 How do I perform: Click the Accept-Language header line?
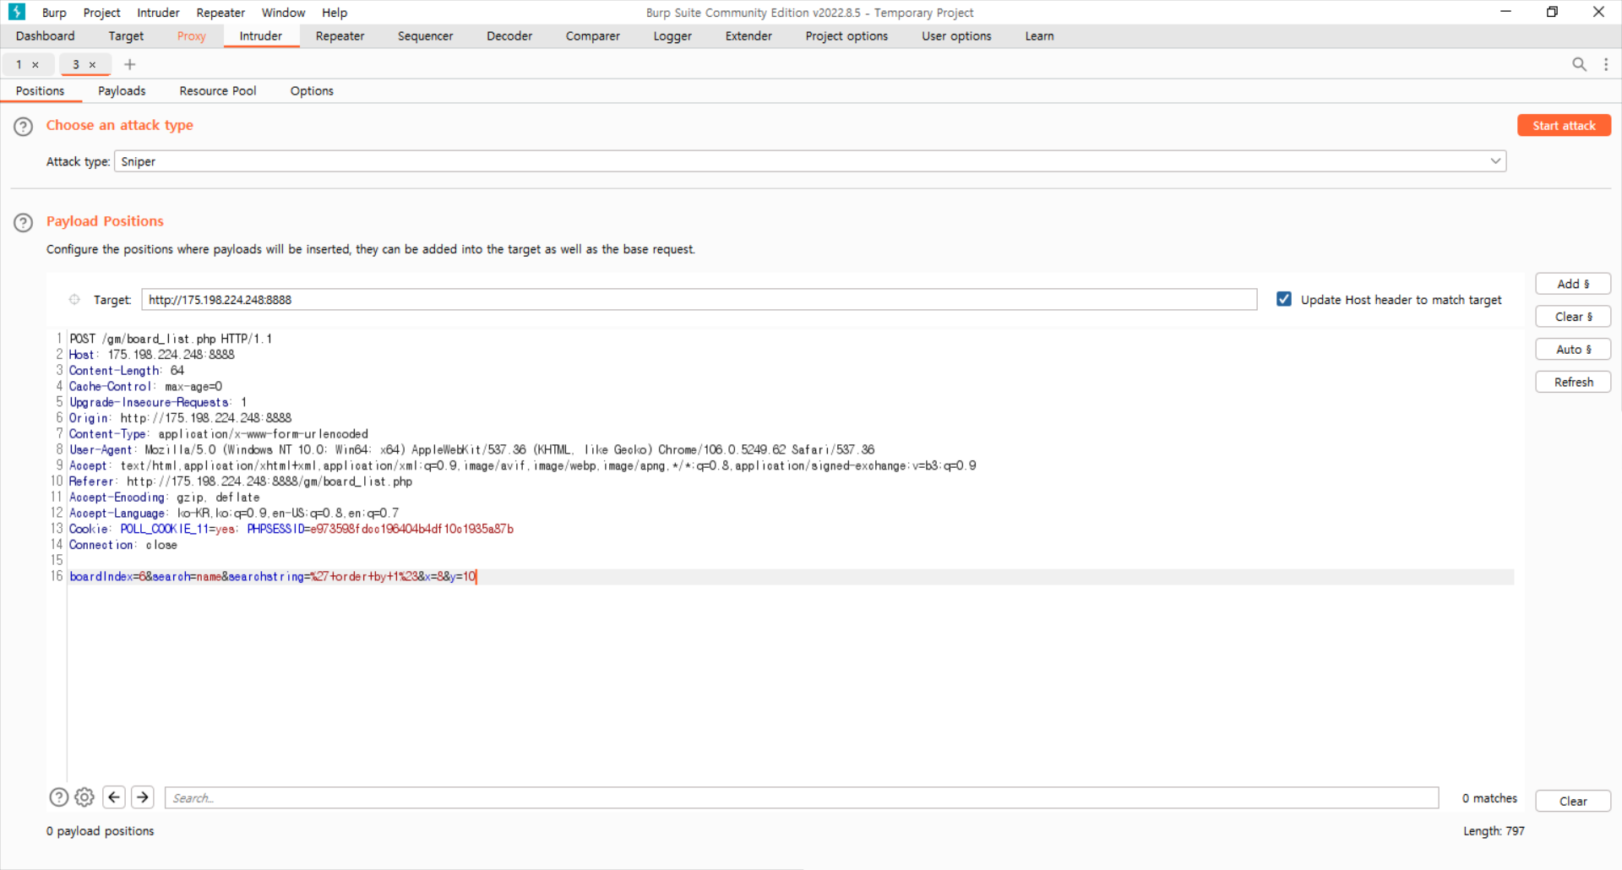(x=234, y=514)
